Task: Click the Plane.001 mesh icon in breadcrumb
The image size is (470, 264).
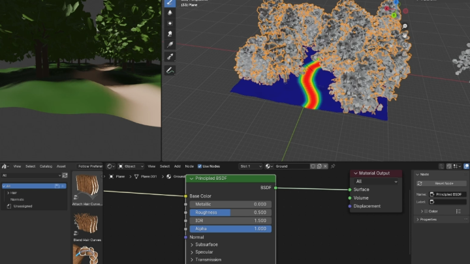Action: click(136, 177)
